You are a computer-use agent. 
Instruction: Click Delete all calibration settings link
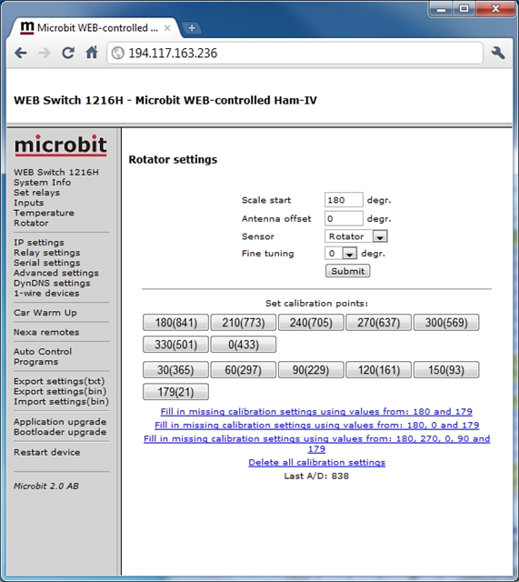point(317,463)
